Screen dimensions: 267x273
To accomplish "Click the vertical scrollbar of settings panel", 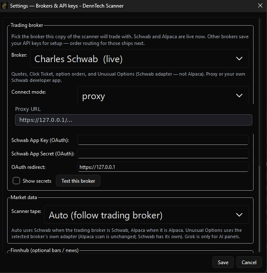I will [259, 209].
